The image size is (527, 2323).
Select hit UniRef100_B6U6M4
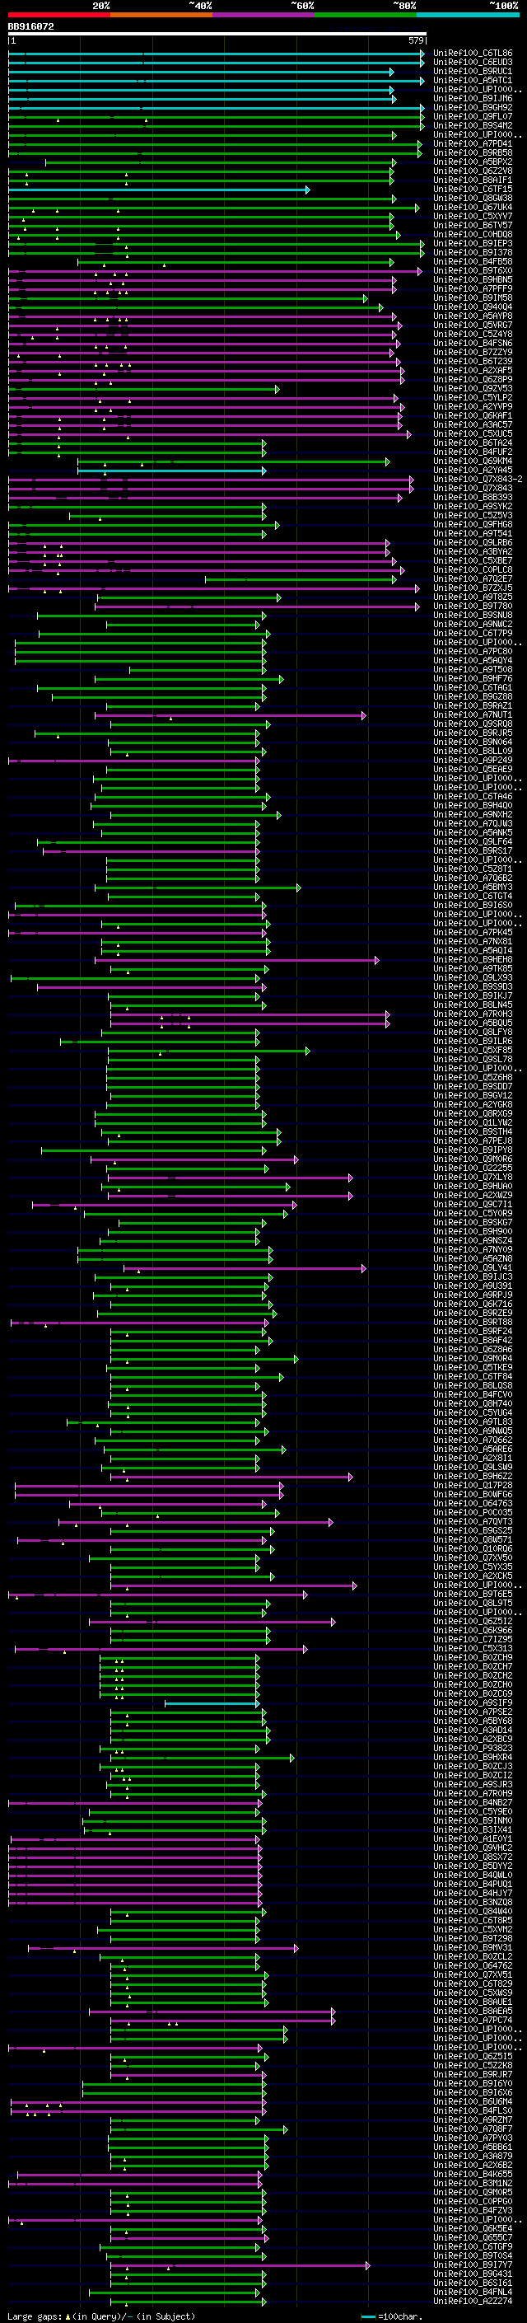473,2102
